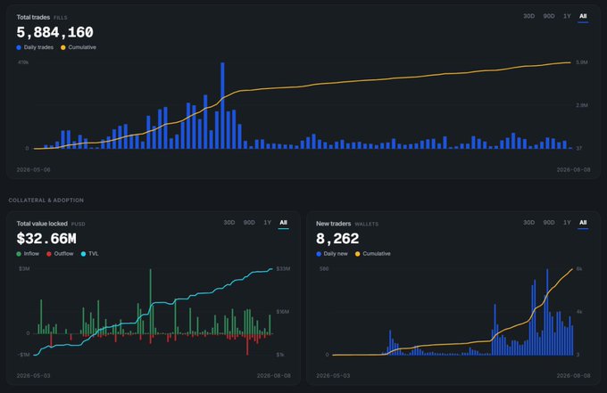Select 90D range on Total value locked chart
This screenshot has height=393, width=607.
pyautogui.click(x=249, y=223)
